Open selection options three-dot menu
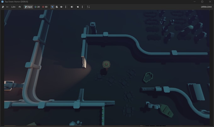 pyautogui.click(x=66, y=7)
